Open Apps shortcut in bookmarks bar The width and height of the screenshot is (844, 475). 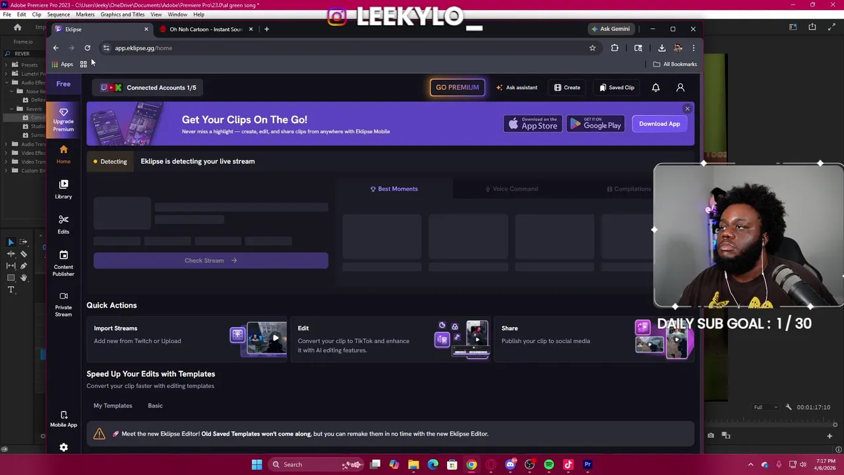[x=63, y=64]
